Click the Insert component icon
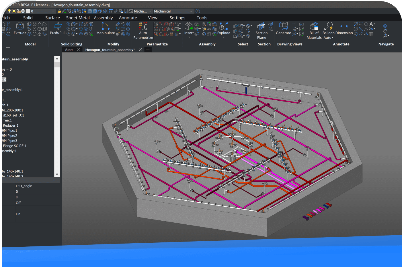Image resolution: width=402 pixels, height=267 pixels. tap(189, 26)
